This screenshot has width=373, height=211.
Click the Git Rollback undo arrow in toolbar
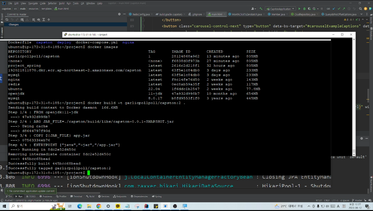(x=354, y=9)
